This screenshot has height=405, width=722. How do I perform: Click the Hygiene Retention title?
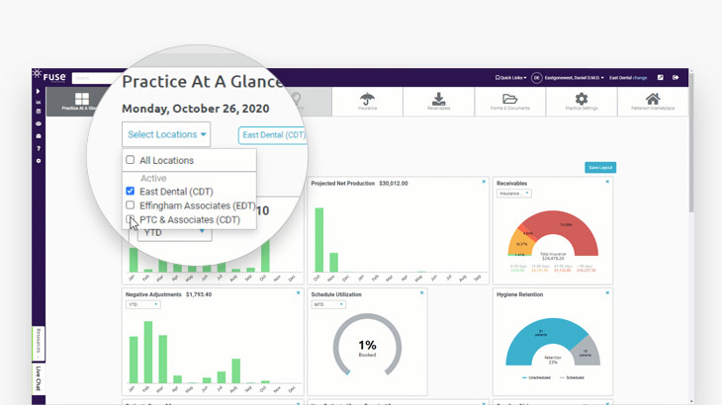(x=519, y=294)
